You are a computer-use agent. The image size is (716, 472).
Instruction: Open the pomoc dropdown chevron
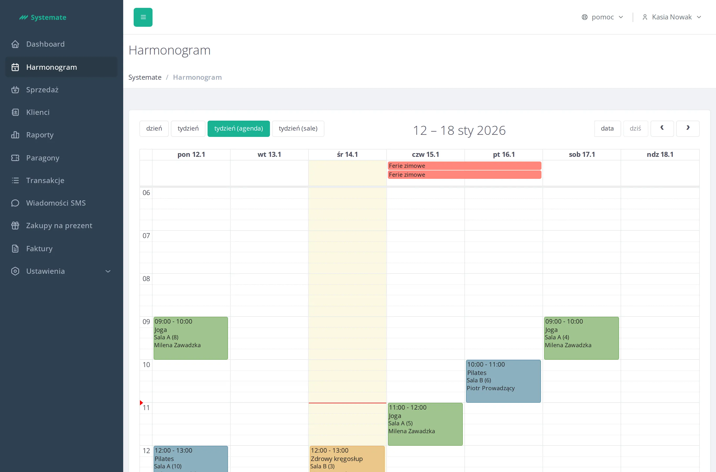[621, 17]
